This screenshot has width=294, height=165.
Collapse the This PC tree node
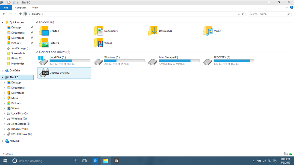point(2,77)
